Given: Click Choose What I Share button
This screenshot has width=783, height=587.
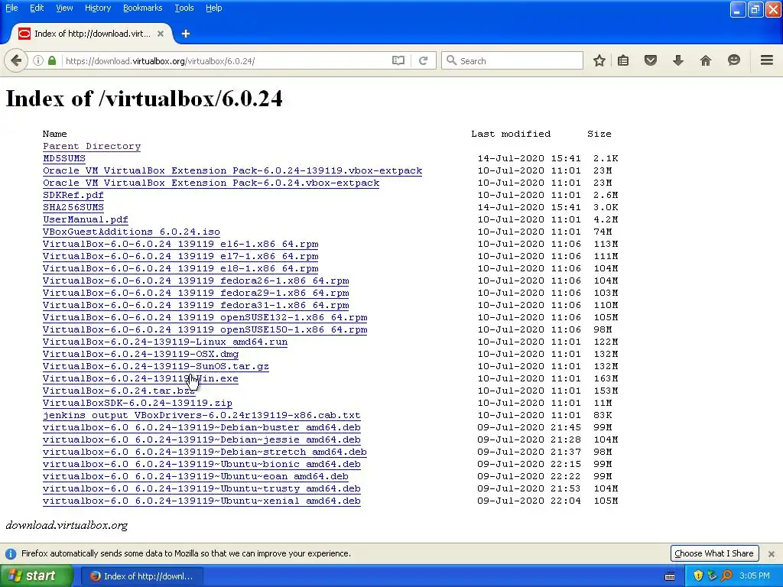Looking at the screenshot, I should 714,553.
